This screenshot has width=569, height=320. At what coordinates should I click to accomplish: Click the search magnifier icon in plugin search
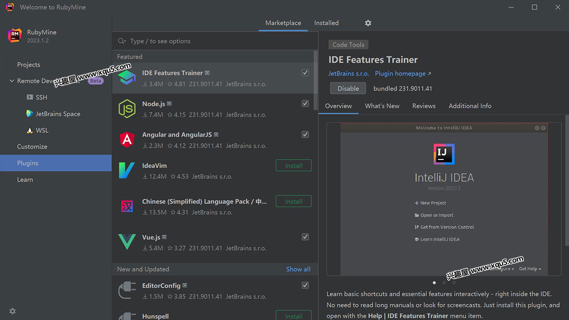pos(122,41)
